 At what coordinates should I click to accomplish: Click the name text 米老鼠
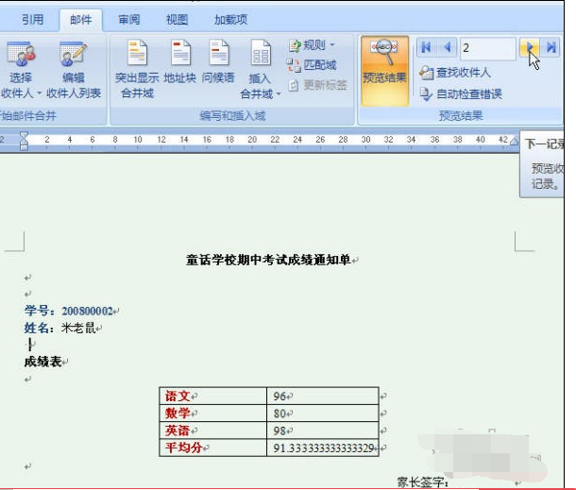coord(78,328)
